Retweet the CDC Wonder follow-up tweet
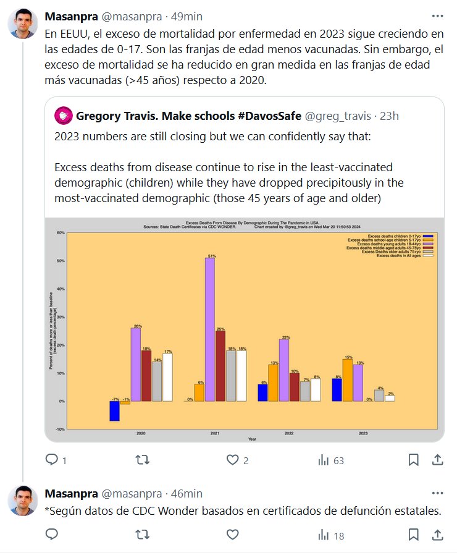This screenshot has width=457, height=555. point(142,535)
